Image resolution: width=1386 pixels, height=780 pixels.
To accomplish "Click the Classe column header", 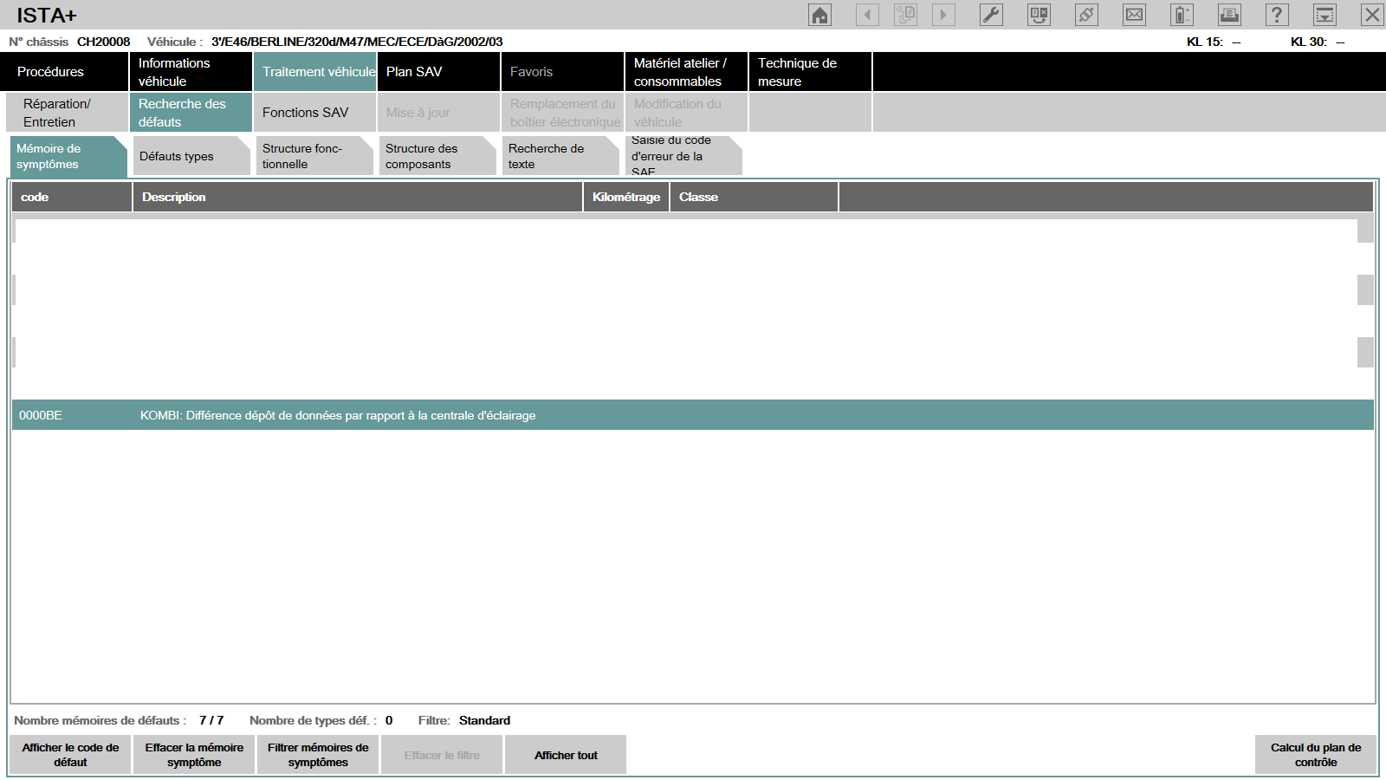I will (754, 197).
